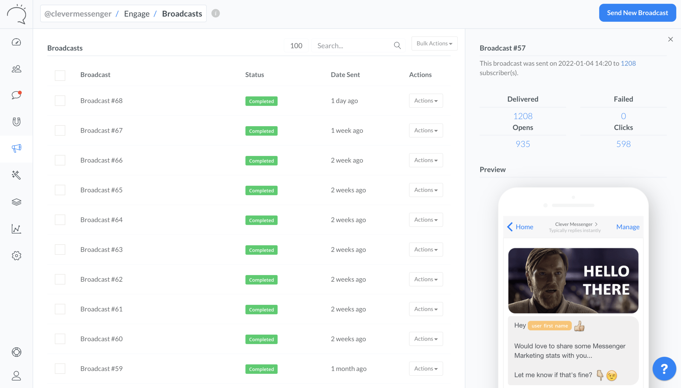
Task: Click the search magnifier icon
Action: pyautogui.click(x=397, y=45)
